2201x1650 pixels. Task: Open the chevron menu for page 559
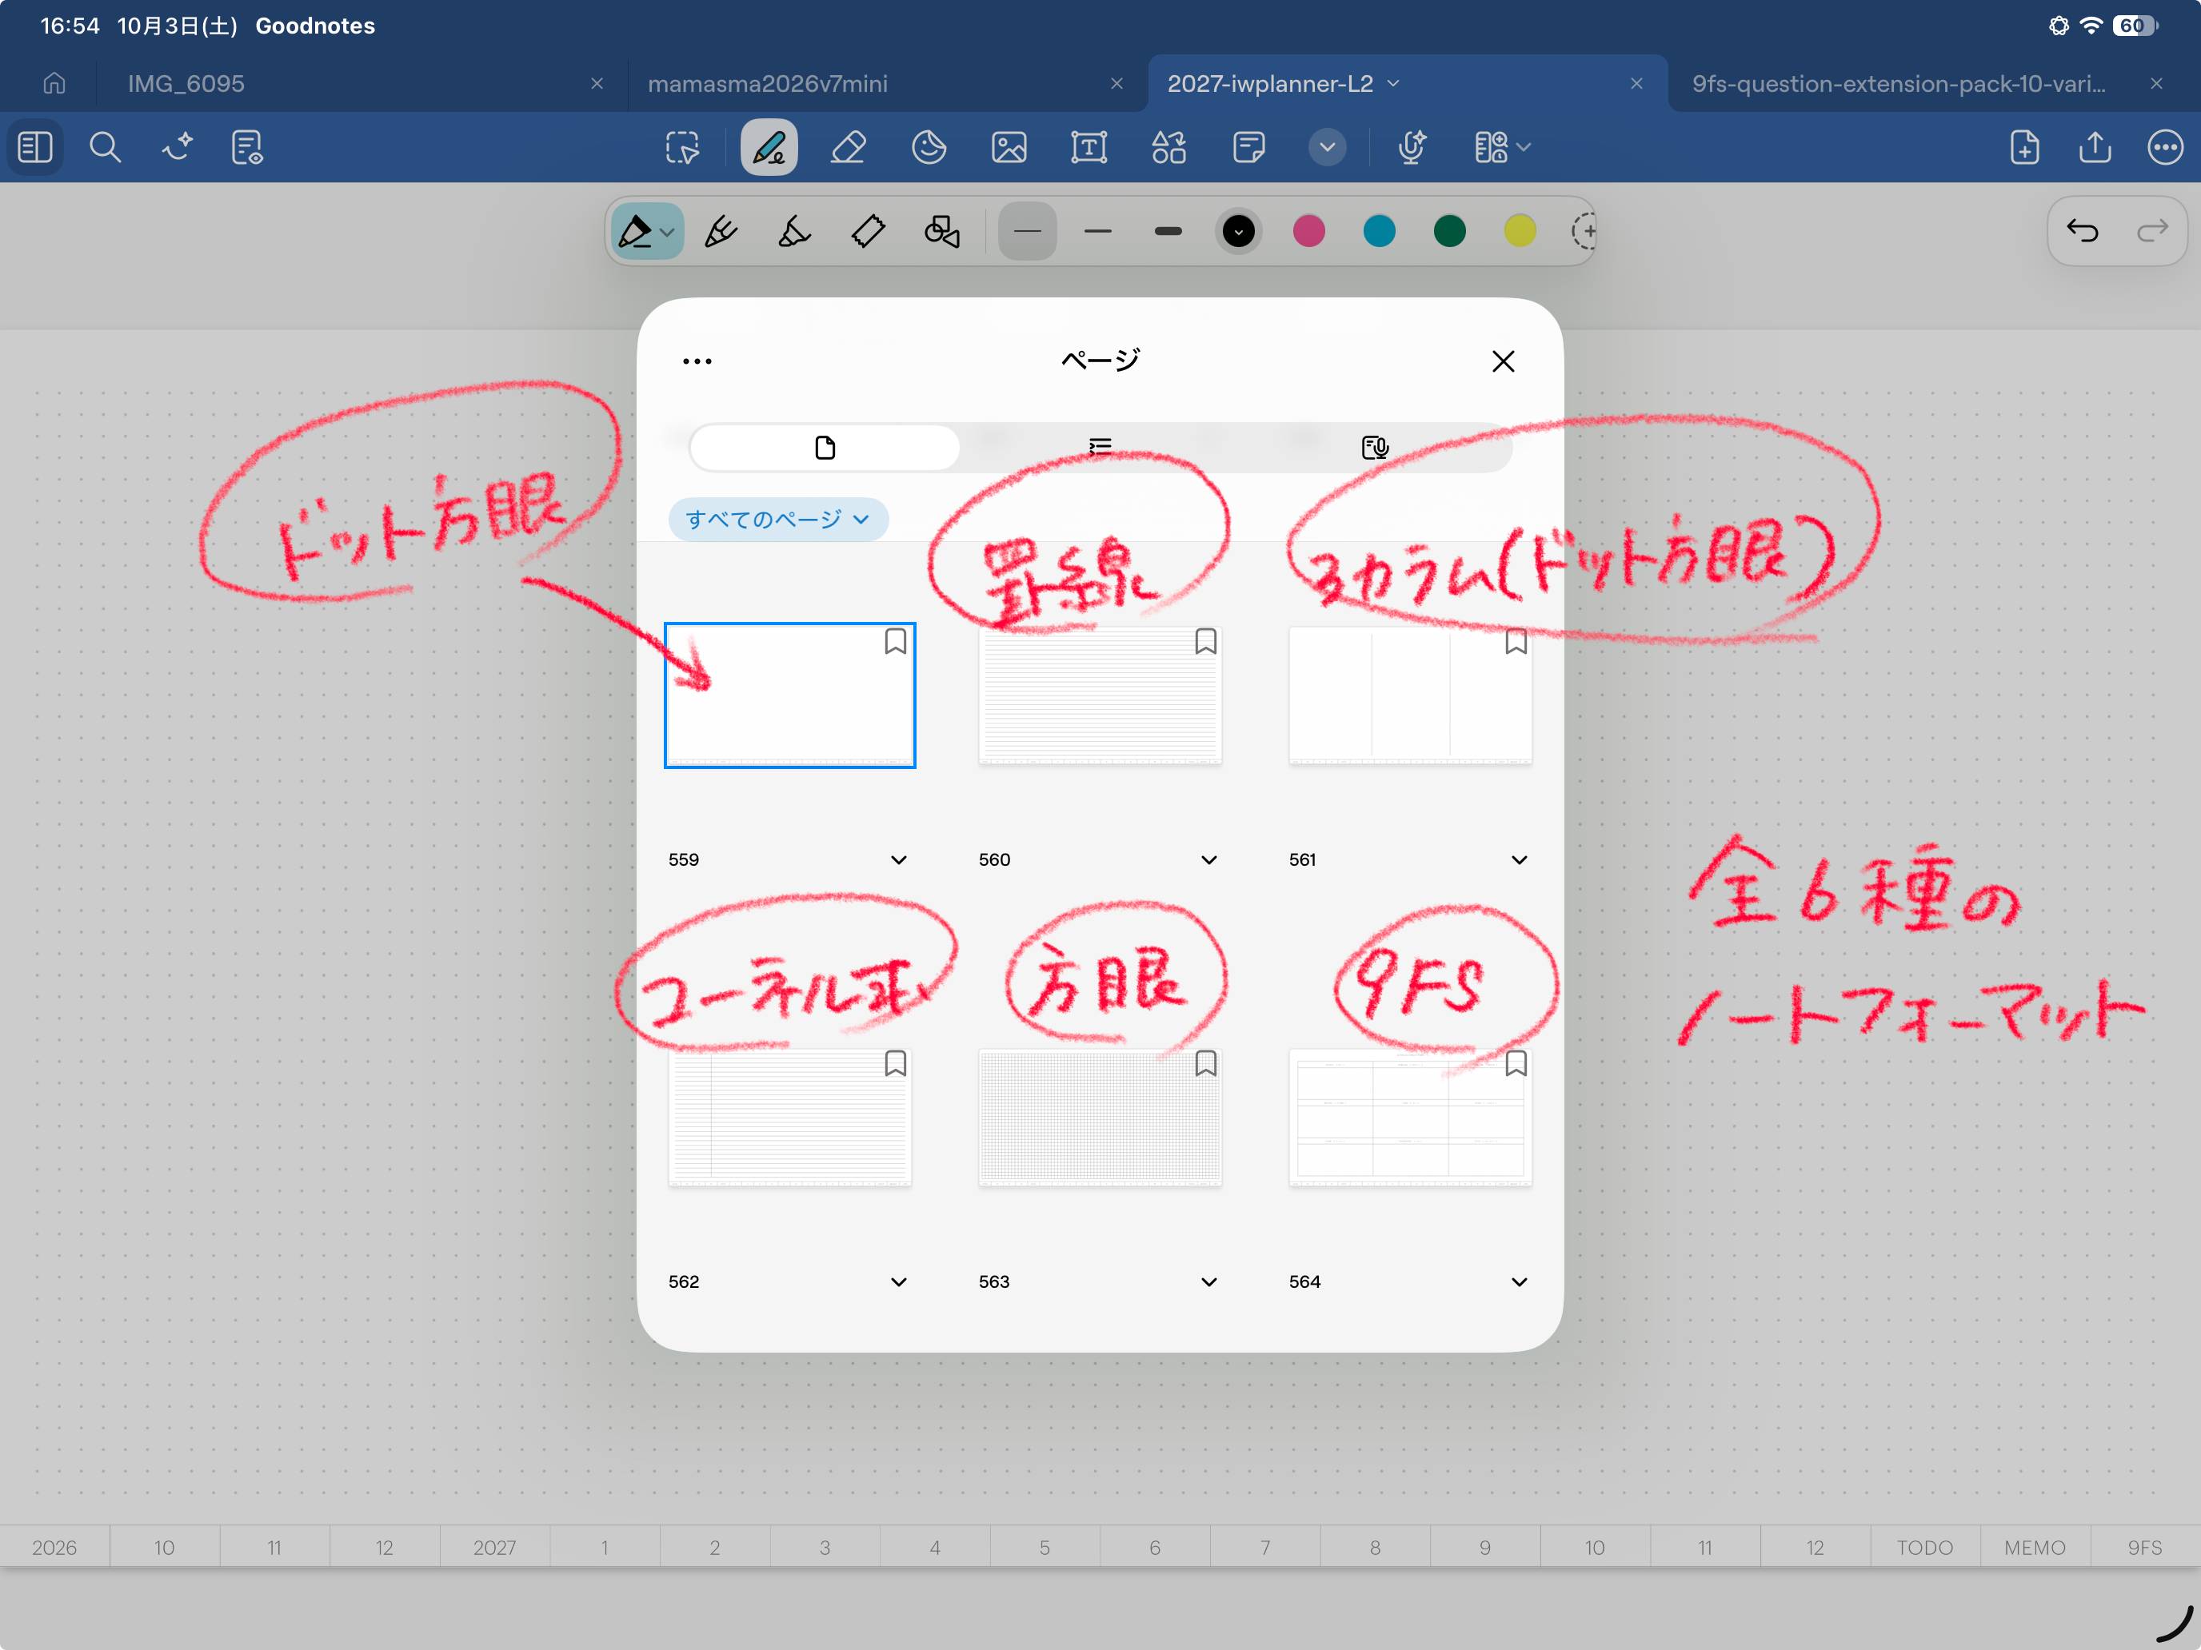(898, 860)
